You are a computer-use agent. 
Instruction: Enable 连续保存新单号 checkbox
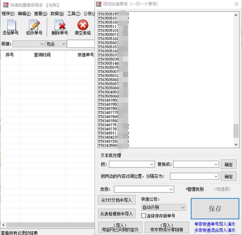144,216
